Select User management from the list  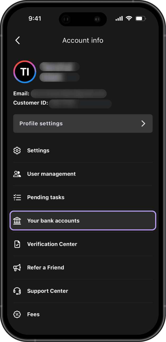83,174
